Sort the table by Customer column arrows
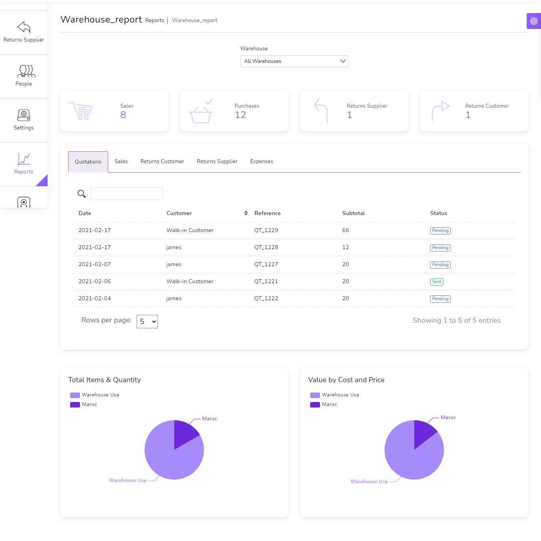 coord(246,213)
